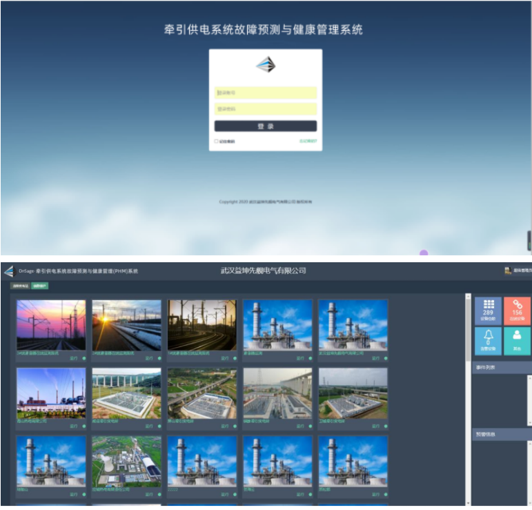Select the gray tab below the header
Screen dimensions: 532x510
[20, 286]
